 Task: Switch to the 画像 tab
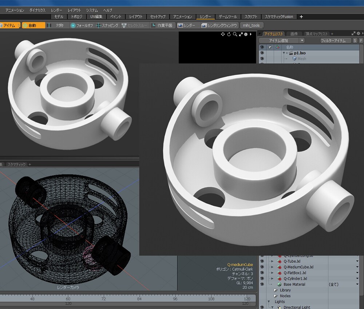(294, 34)
